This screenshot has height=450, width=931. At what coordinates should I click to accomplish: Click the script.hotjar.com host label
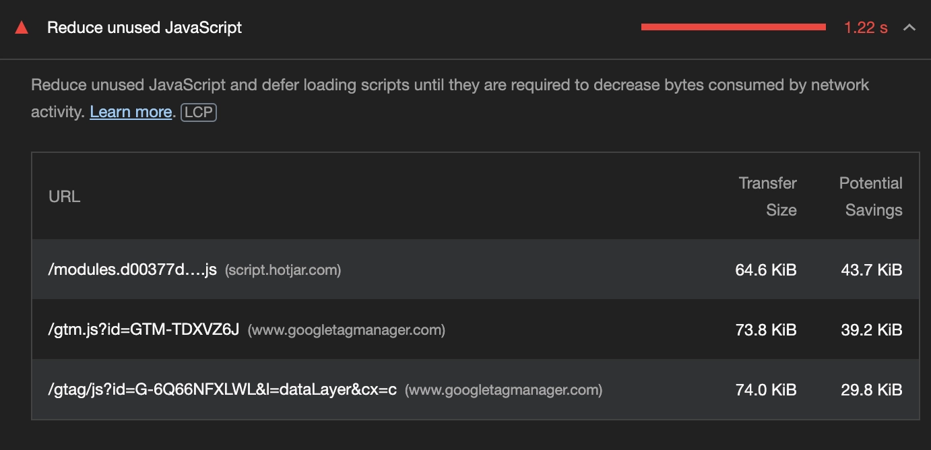[x=283, y=270]
